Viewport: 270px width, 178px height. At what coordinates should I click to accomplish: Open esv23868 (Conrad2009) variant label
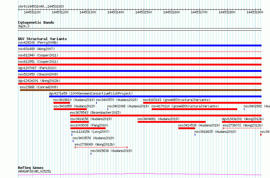point(39,87)
